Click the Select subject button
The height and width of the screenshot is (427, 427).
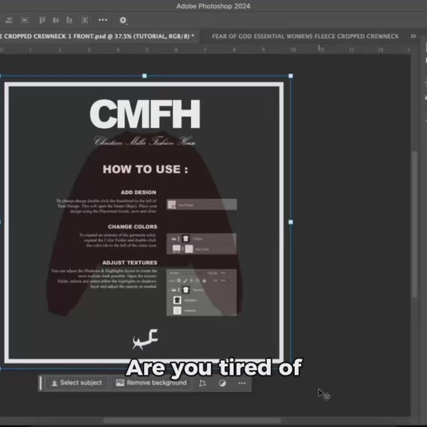click(77, 383)
